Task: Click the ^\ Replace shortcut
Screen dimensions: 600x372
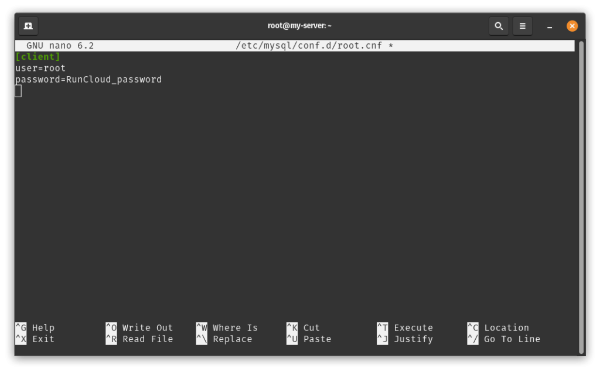Action: point(224,339)
